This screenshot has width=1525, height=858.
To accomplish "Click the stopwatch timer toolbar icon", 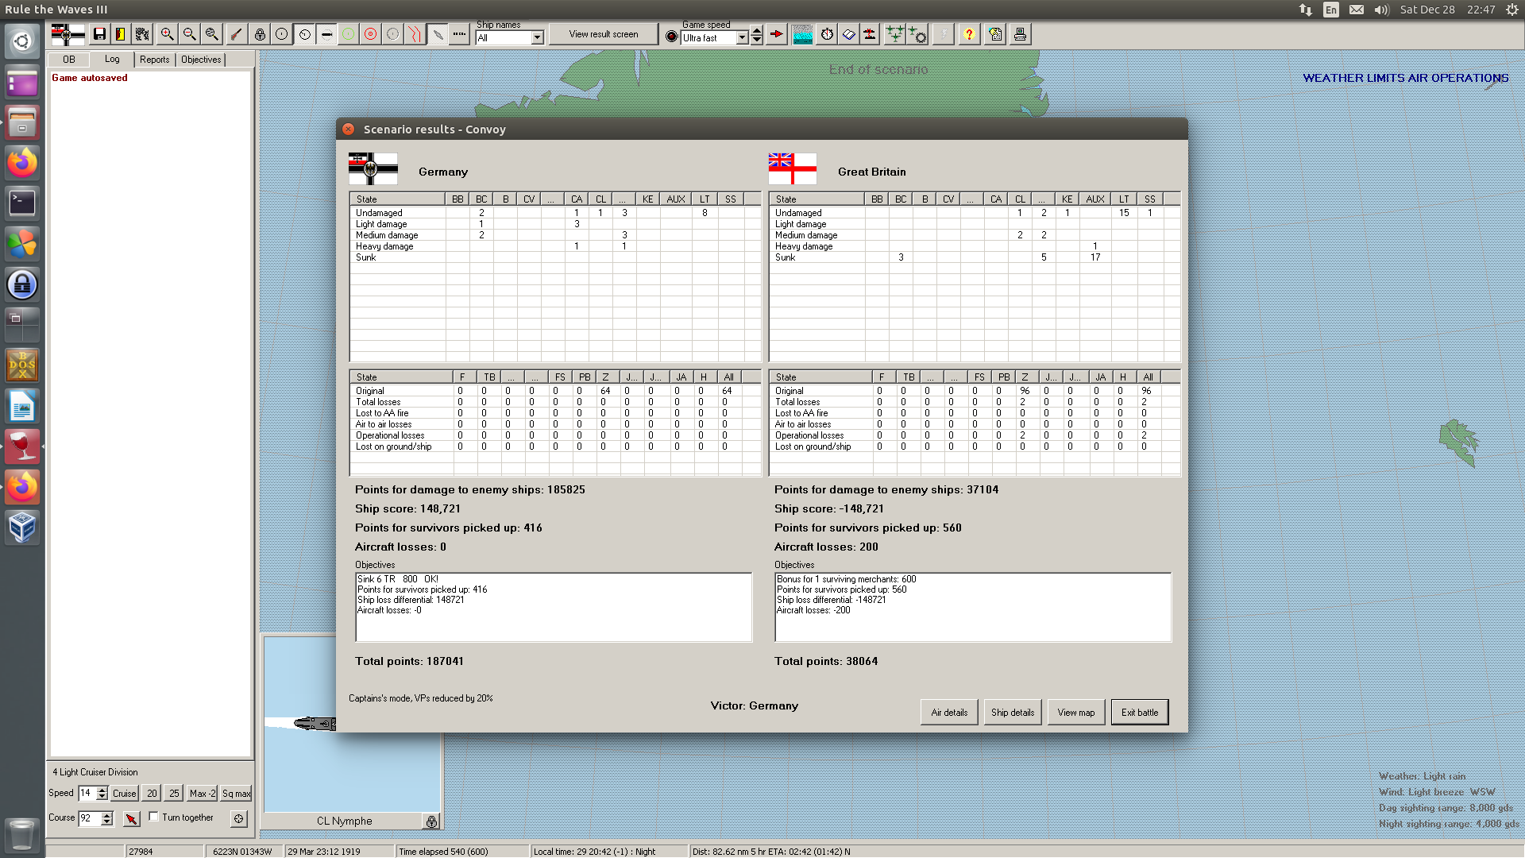I will click(x=827, y=34).
